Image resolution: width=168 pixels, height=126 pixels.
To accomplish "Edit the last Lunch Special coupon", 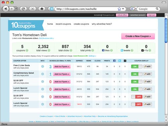I will click(x=148, y=104).
